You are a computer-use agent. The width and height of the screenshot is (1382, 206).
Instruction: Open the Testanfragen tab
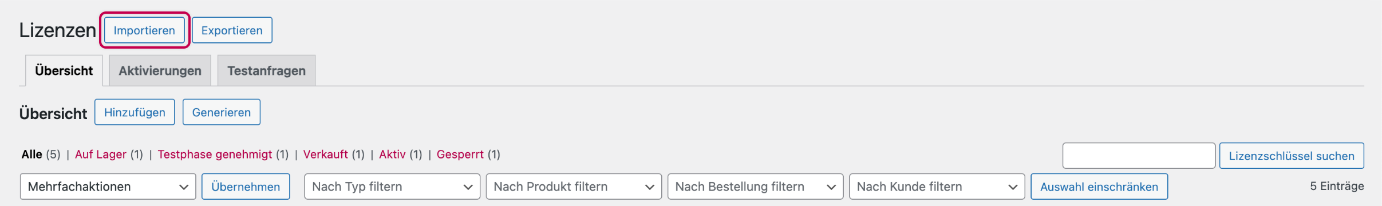click(266, 71)
